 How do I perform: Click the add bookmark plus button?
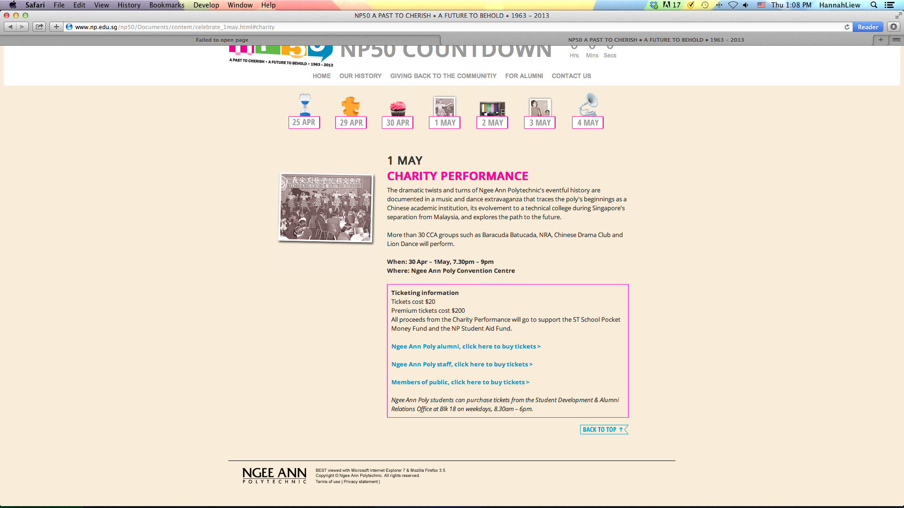coord(56,27)
